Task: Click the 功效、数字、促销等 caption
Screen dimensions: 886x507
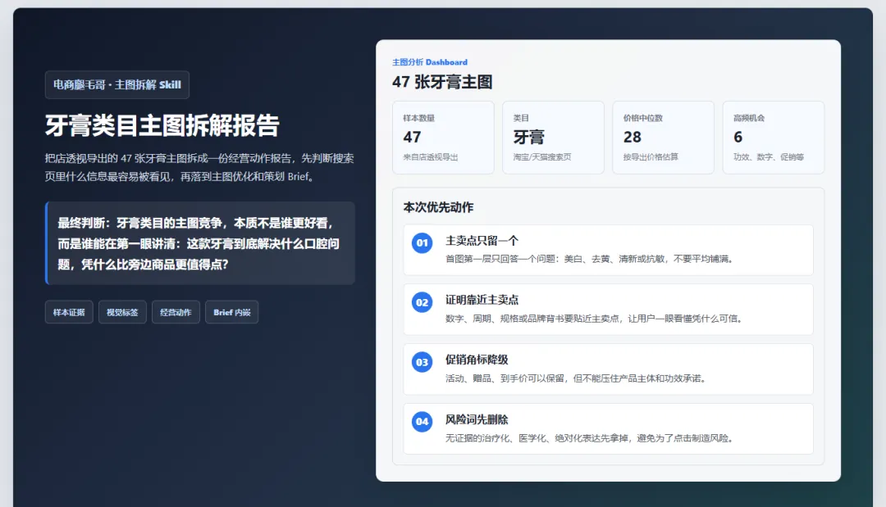Action: (769, 156)
